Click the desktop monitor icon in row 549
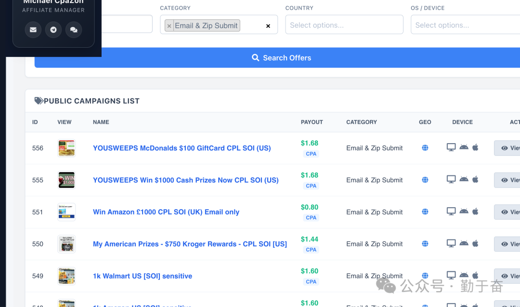This screenshot has height=307, width=520. tap(451, 275)
